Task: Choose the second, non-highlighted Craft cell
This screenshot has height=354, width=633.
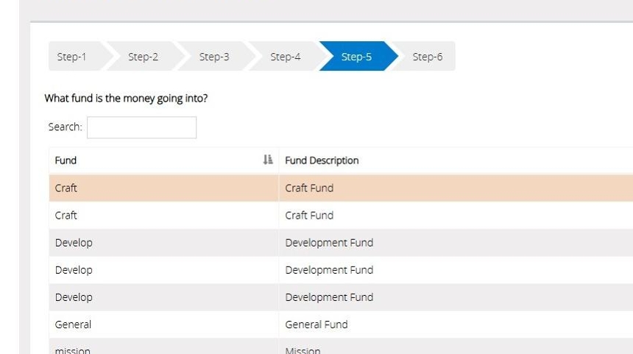Action: coord(66,216)
